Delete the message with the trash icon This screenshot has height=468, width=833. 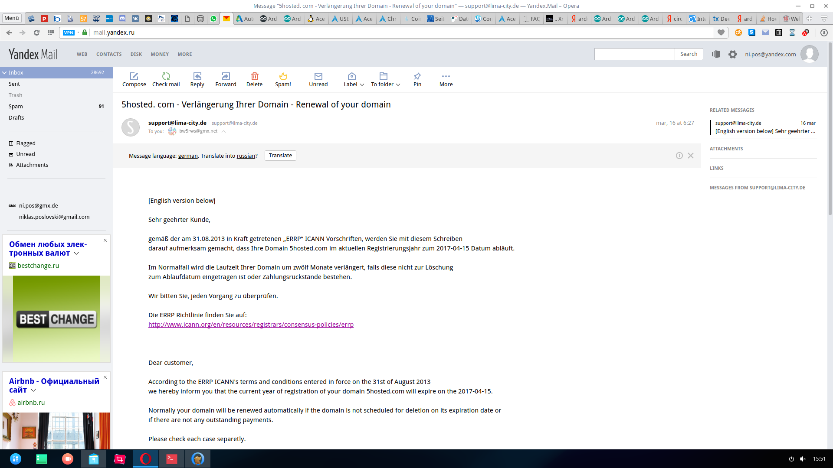(x=255, y=76)
